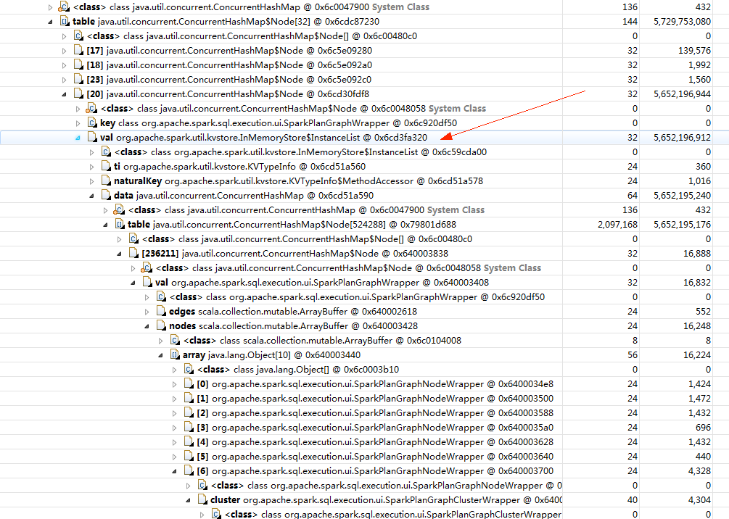Expand the [18] ConcurrentHashMap$Node entry
The image size is (729, 519).
[x=64, y=65]
